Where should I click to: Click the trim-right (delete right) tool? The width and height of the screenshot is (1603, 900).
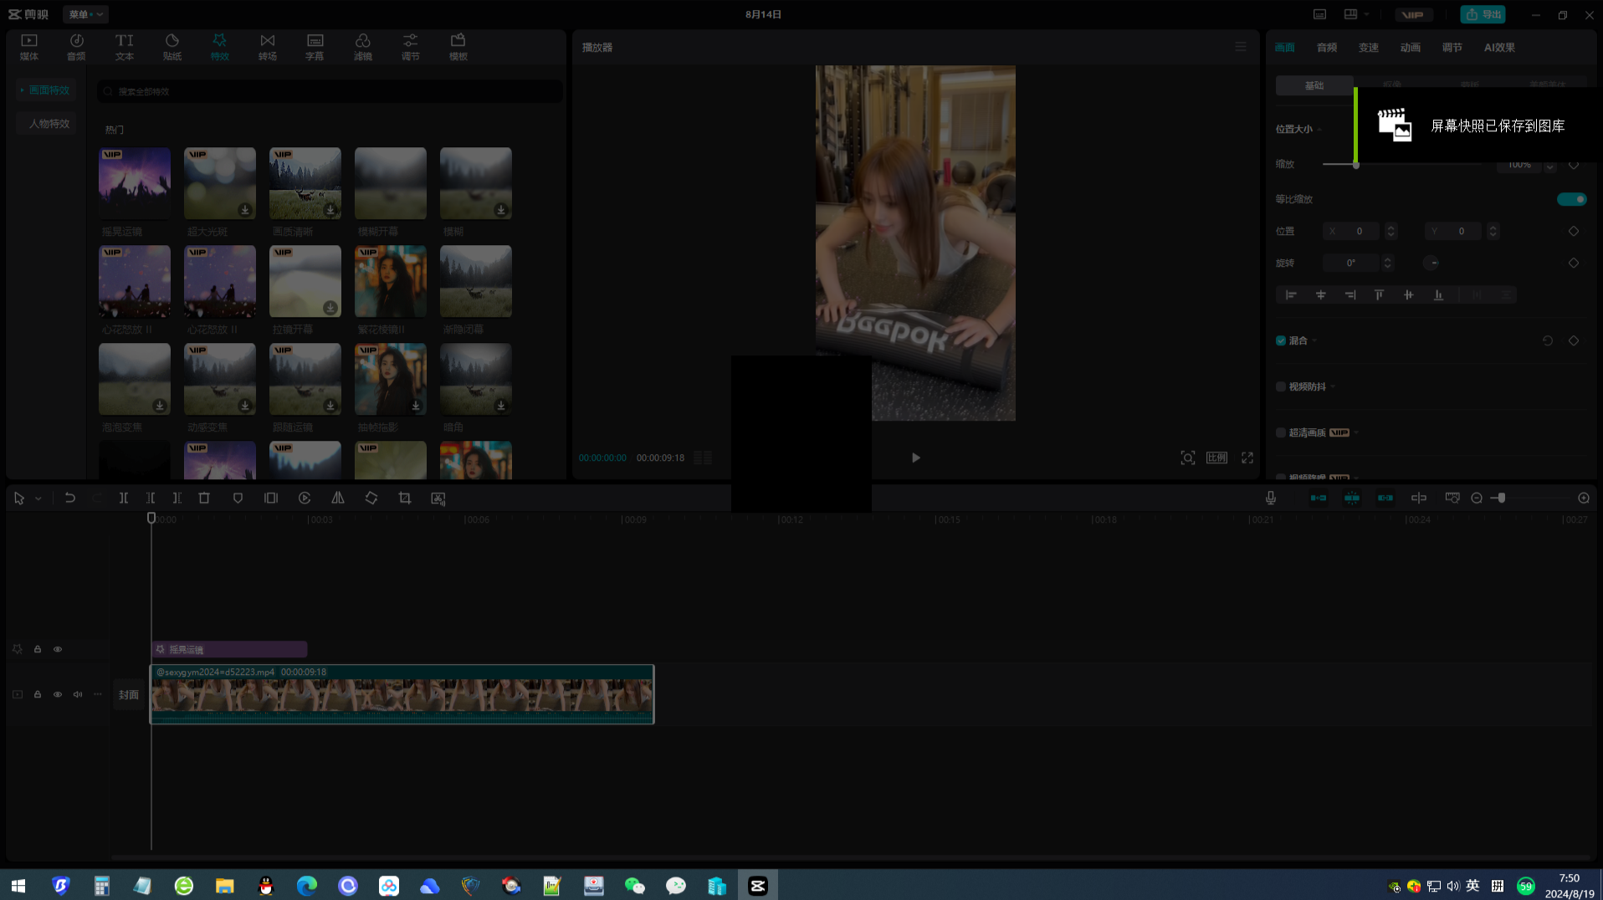coord(177,498)
